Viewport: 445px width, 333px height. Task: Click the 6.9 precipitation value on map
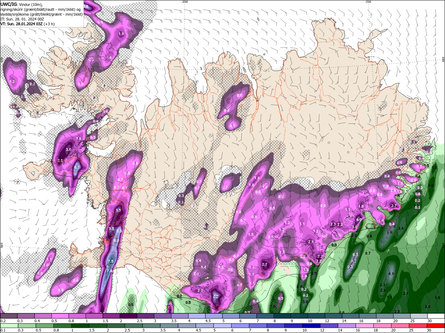point(116,240)
